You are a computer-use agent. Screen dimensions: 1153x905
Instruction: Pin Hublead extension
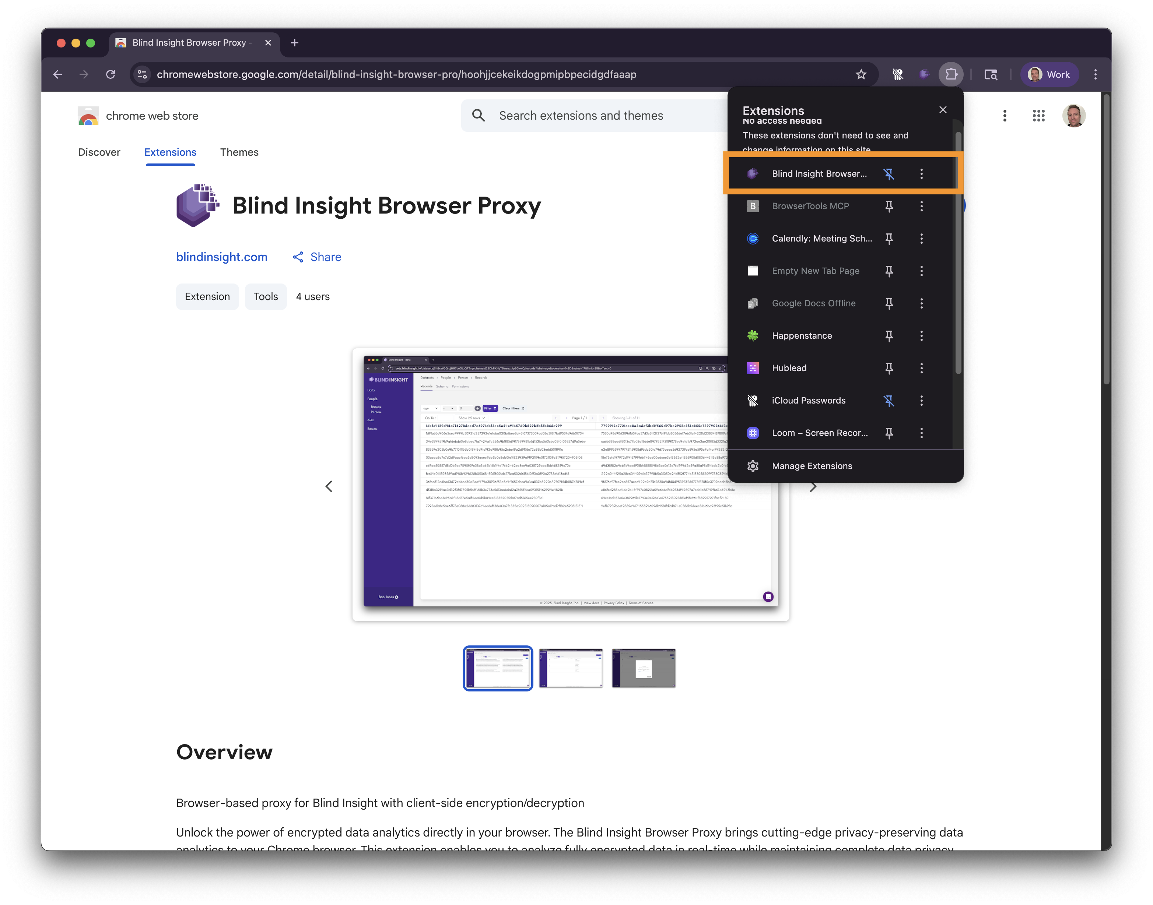[889, 368]
